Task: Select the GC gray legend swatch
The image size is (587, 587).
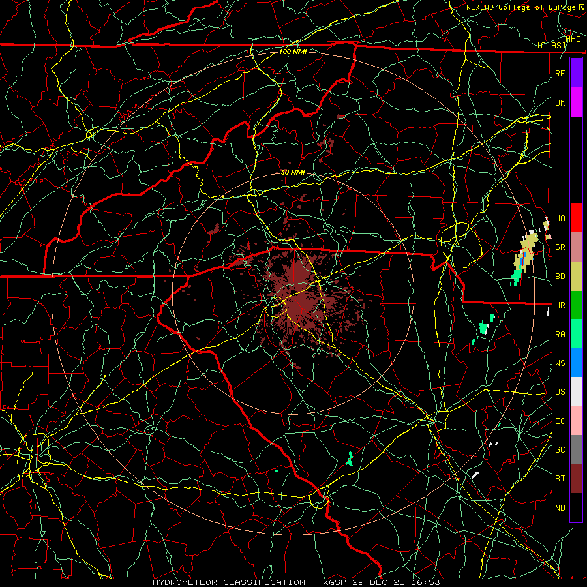Action: click(x=576, y=449)
